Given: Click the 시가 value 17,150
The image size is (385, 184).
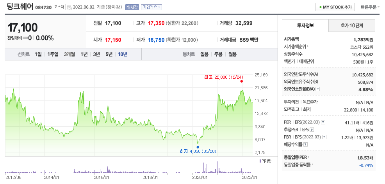Looking at the screenshot, I should 113,40.
